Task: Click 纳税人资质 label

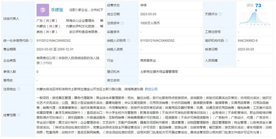Action: click(115, 49)
